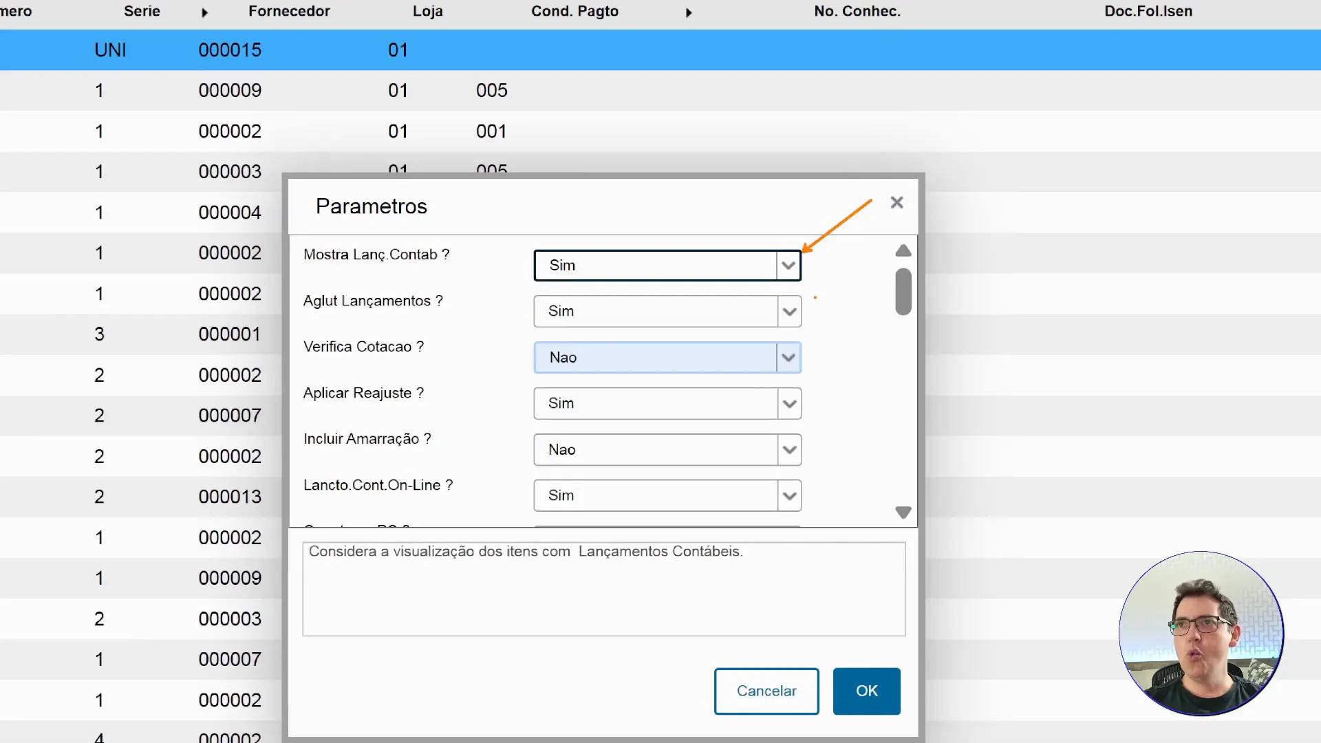Open Mostra Lanç.Contab dropdown
The height and width of the screenshot is (743, 1321).
tap(788, 266)
